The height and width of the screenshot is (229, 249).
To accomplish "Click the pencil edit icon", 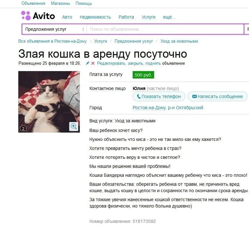I will click(x=87, y=63).
